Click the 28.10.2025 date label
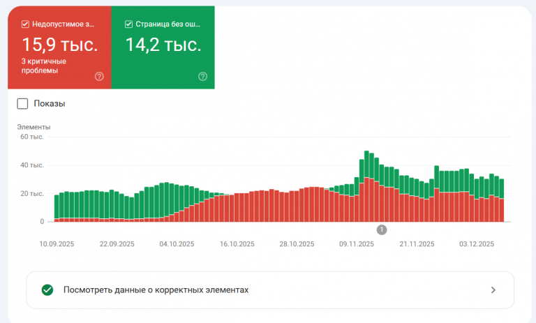This screenshot has height=323, width=536. (x=297, y=244)
